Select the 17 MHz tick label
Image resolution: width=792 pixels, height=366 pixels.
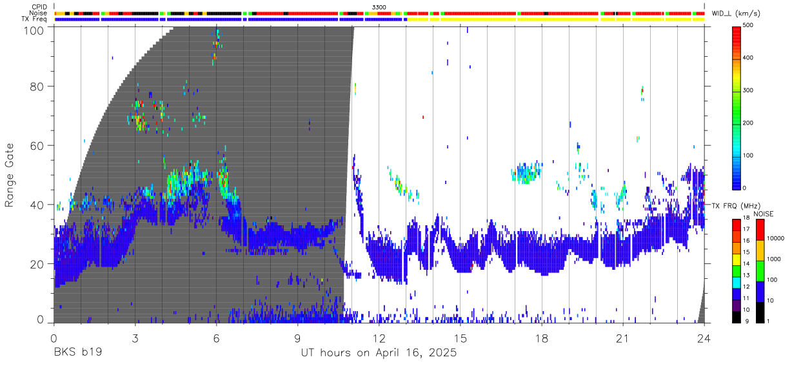[747, 230]
